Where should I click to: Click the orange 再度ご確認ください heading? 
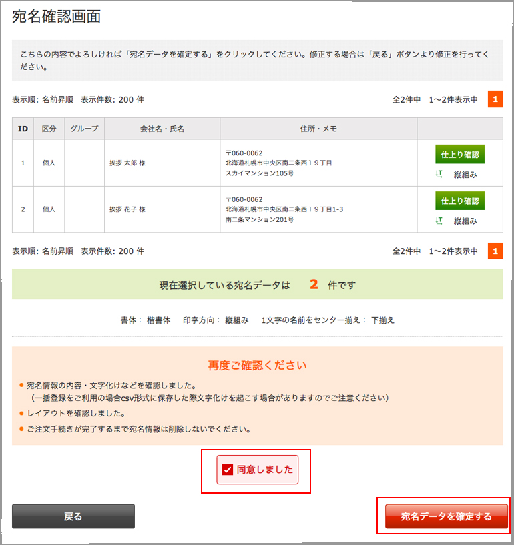[257, 365]
